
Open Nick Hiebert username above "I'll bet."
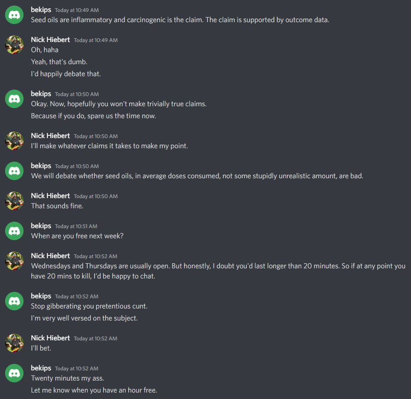[50, 338]
